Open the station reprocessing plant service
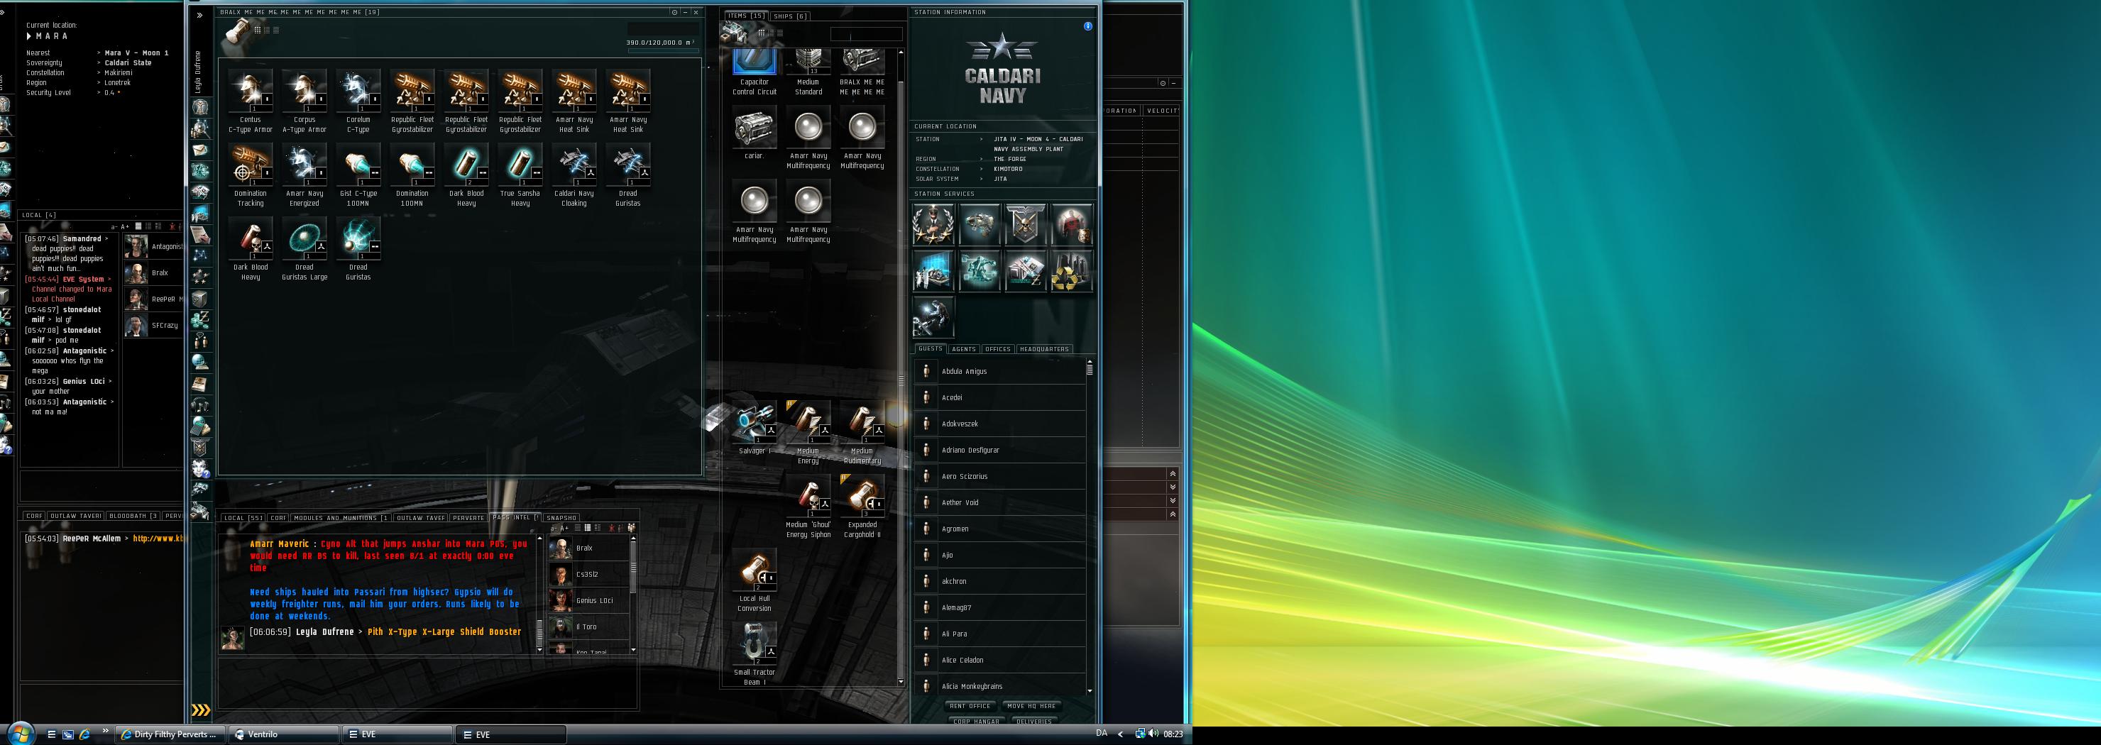This screenshot has width=2101, height=745. click(1072, 270)
